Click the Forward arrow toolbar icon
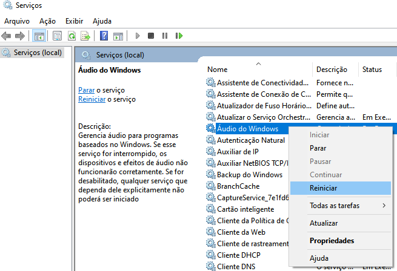This screenshot has height=271, width=397. 20,36
